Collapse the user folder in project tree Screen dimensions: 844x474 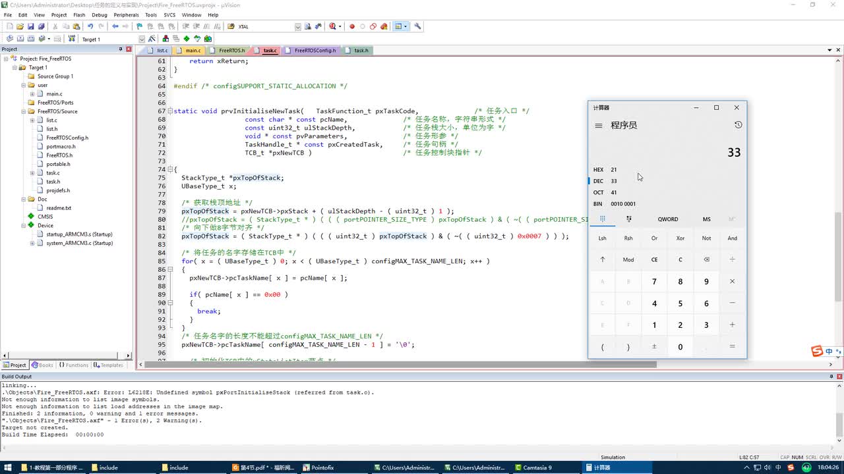(x=23, y=85)
